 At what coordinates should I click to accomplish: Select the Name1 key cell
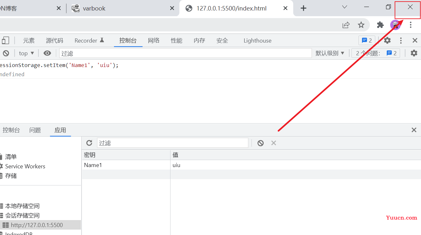126,165
